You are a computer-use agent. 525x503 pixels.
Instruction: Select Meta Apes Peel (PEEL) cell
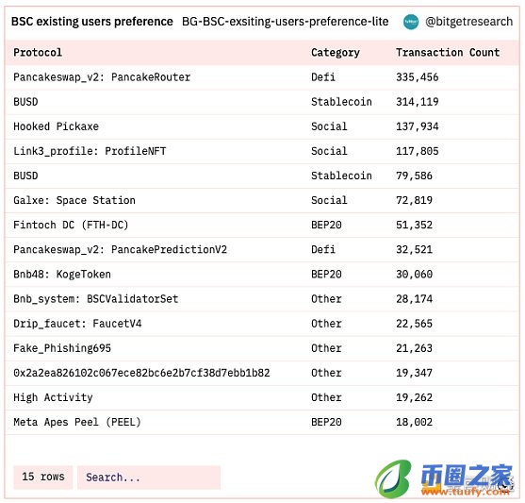77,422
